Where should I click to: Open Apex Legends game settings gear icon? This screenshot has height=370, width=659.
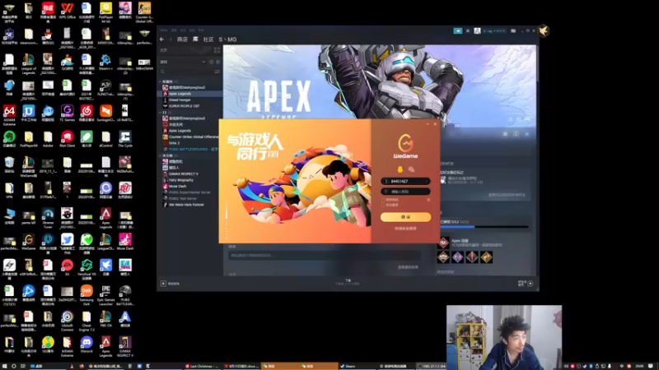(x=505, y=134)
